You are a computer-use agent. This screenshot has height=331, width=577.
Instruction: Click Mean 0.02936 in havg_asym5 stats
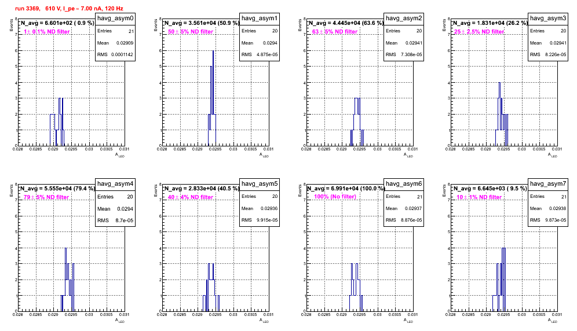click(x=260, y=208)
